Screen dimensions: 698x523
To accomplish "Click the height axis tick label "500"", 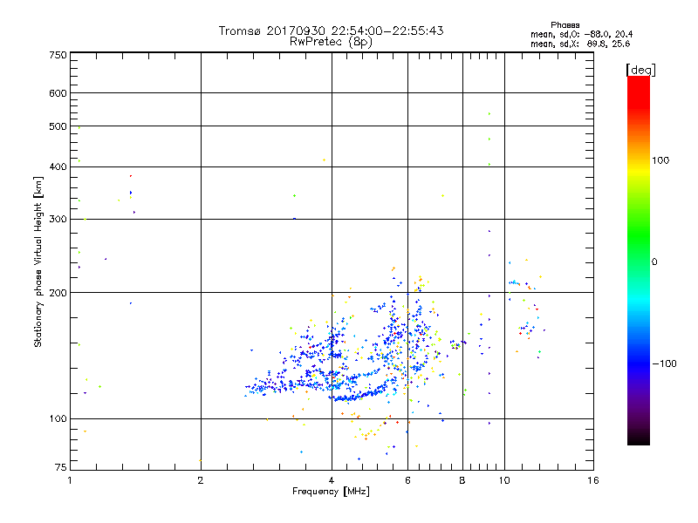I will click(x=58, y=126).
